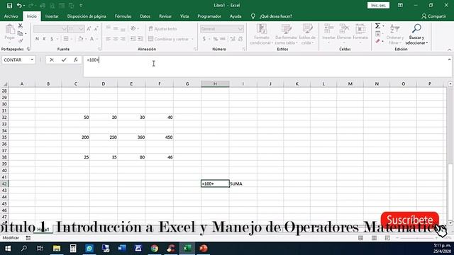Align text to the right
This screenshot has width=454, height=255.
pos(123,39)
